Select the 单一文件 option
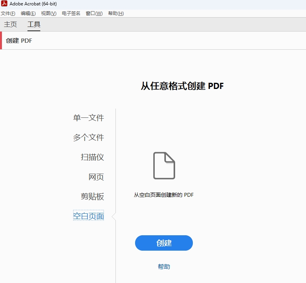This screenshot has height=283, width=306. point(89,118)
